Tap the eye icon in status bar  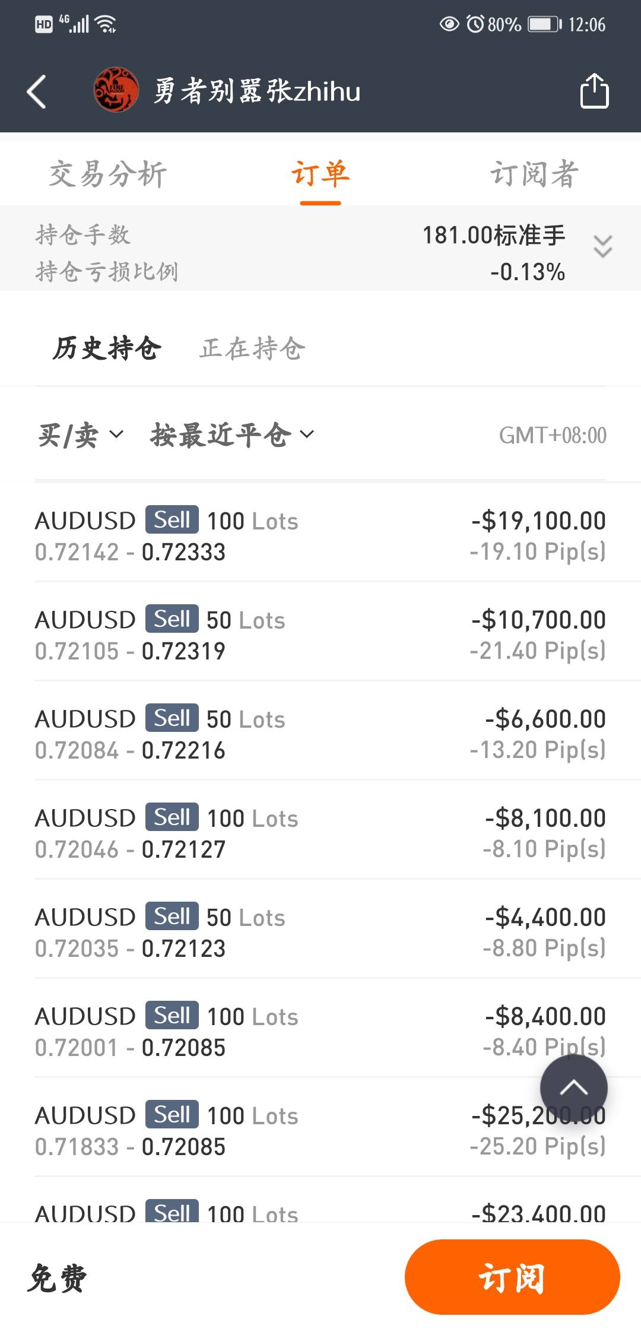[x=449, y=24]
